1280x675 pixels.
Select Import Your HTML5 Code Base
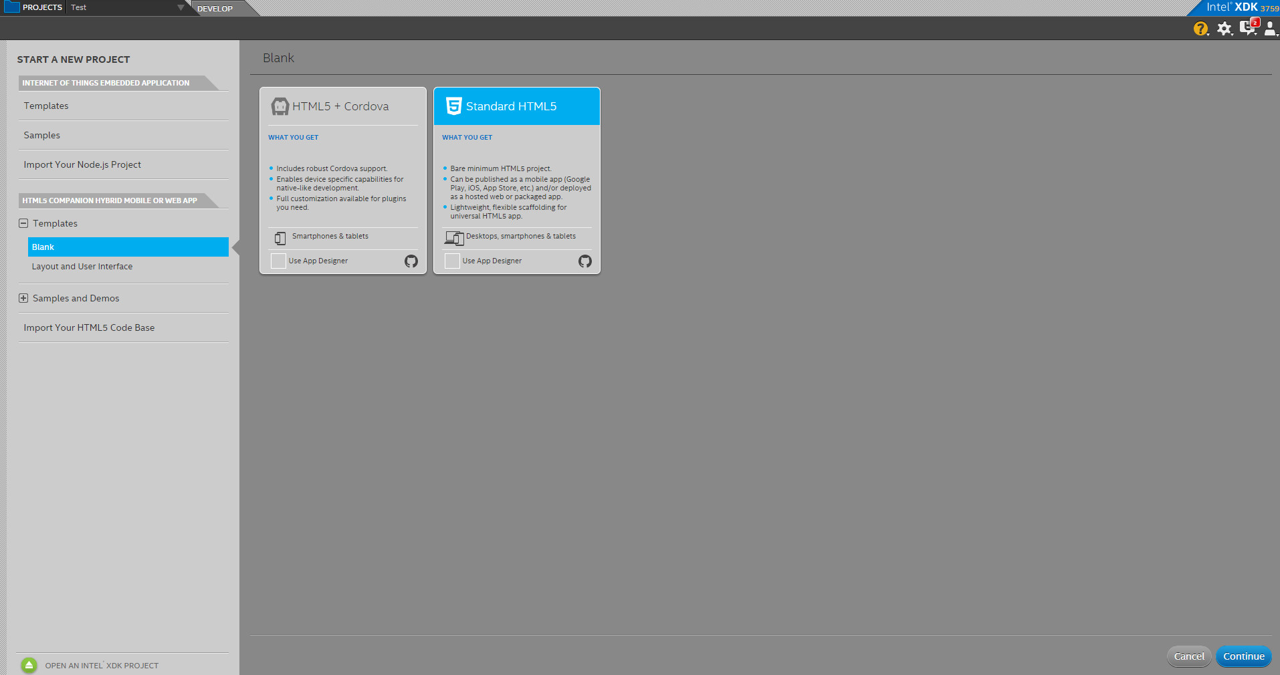click(x=89, y=327)
